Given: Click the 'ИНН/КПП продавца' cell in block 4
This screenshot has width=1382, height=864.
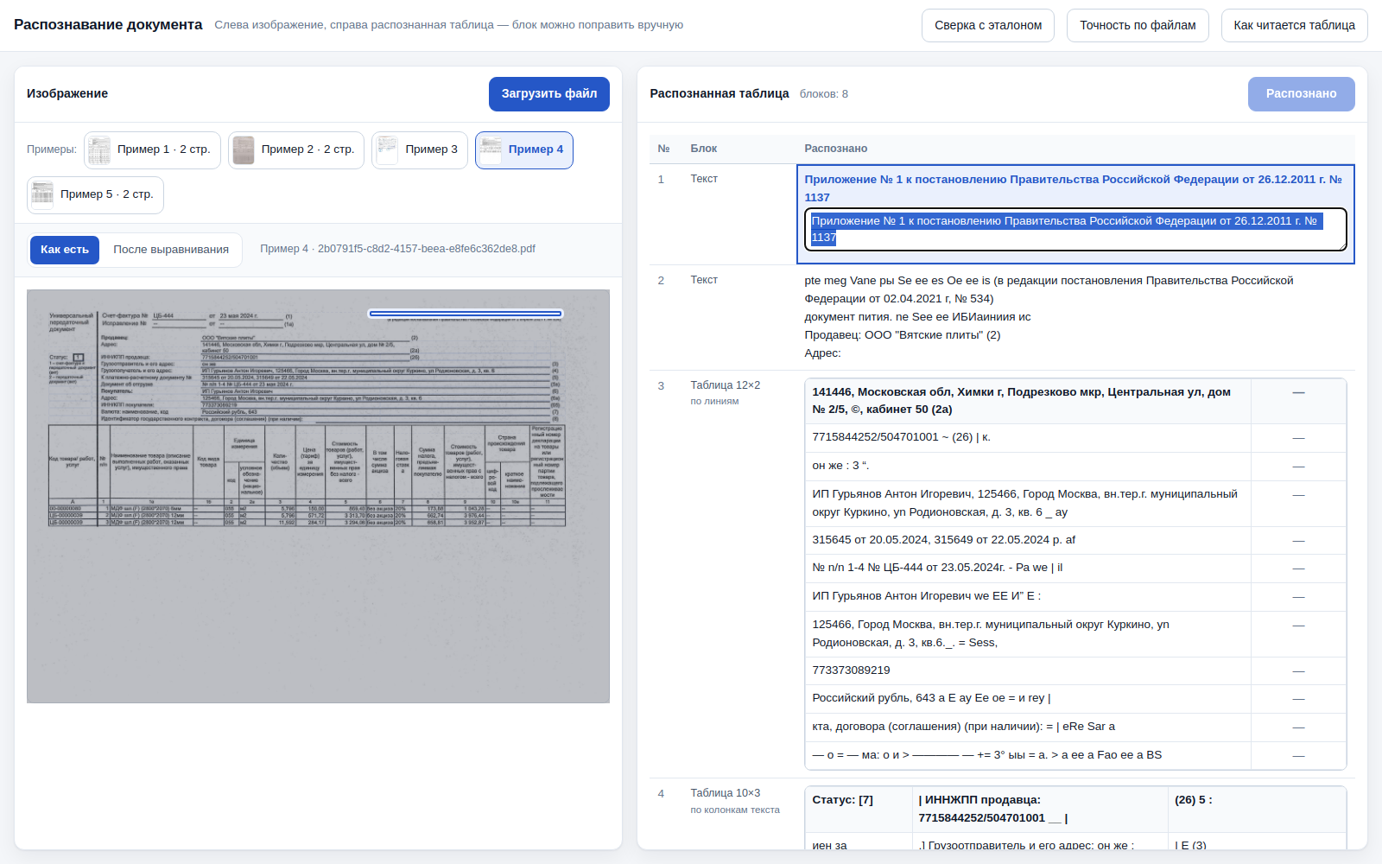Looking at the screenshot, I should [1039, 809].
